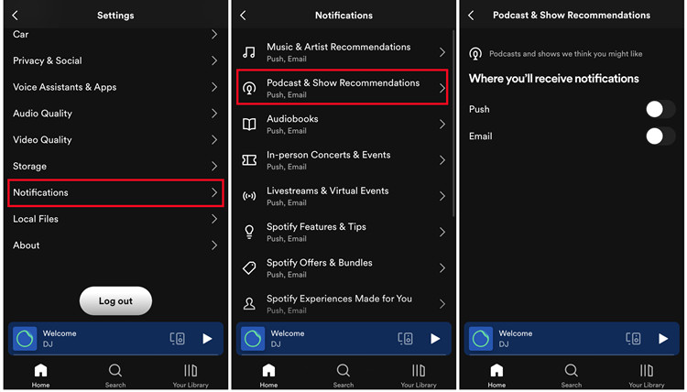Viewport: 687px width, 392px height.
Task: Open In-person Concerts & Events row
Action: tap(343, 160)
